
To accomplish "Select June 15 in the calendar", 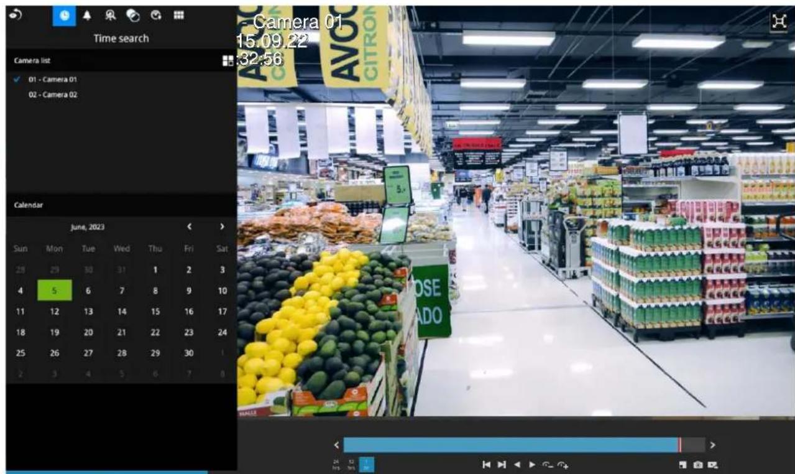I will 155,311.
